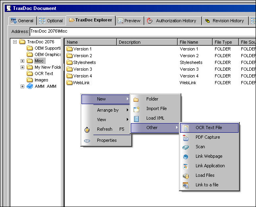The height and width of the screenshot is (207, 256).
Task: Select the TraxDoc Explorer tab
Action: click(91, 20)
